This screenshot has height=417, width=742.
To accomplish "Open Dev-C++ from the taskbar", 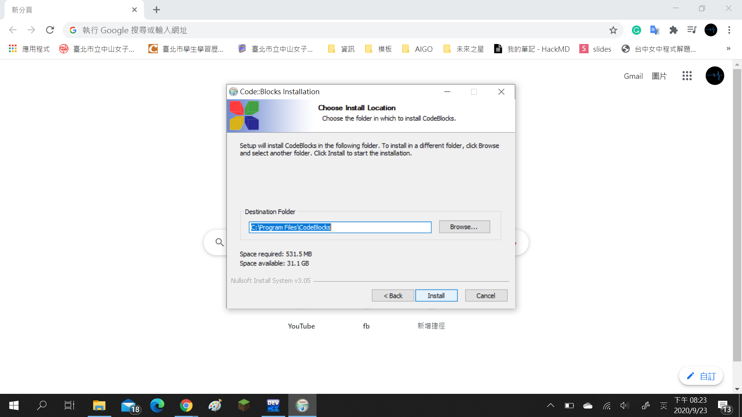I will click(x=273, y=405).
